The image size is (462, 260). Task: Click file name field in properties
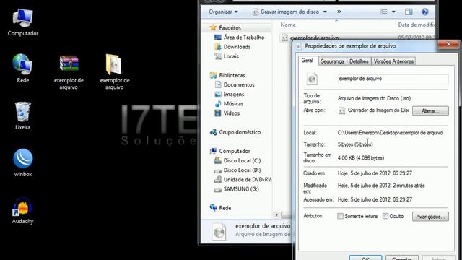pyautogui.click(x=393, y=79)
